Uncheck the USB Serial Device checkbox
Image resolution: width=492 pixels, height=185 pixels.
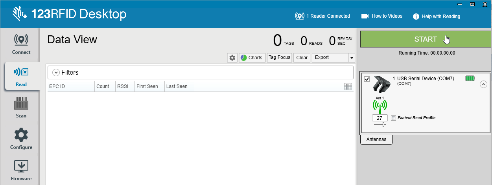tap(367, 79)
